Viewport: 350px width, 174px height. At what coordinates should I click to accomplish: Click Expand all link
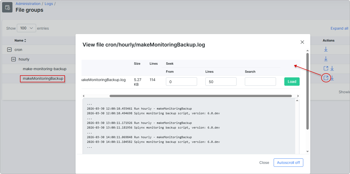[339, 28]
